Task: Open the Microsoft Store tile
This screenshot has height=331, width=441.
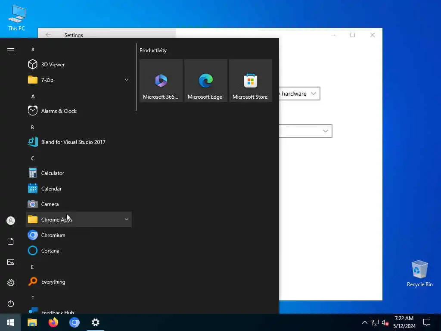Action: 251,81
